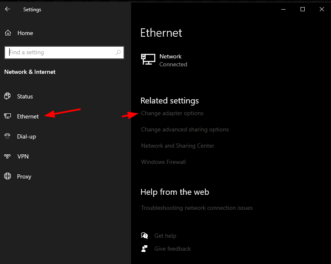The image size is (331, 264).
Task: Open the Status menu item
Action: (25, 96)
